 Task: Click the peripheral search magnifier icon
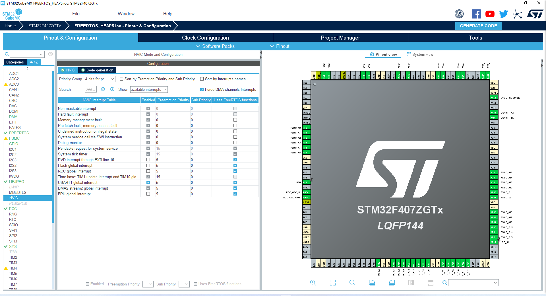point(7,54)
